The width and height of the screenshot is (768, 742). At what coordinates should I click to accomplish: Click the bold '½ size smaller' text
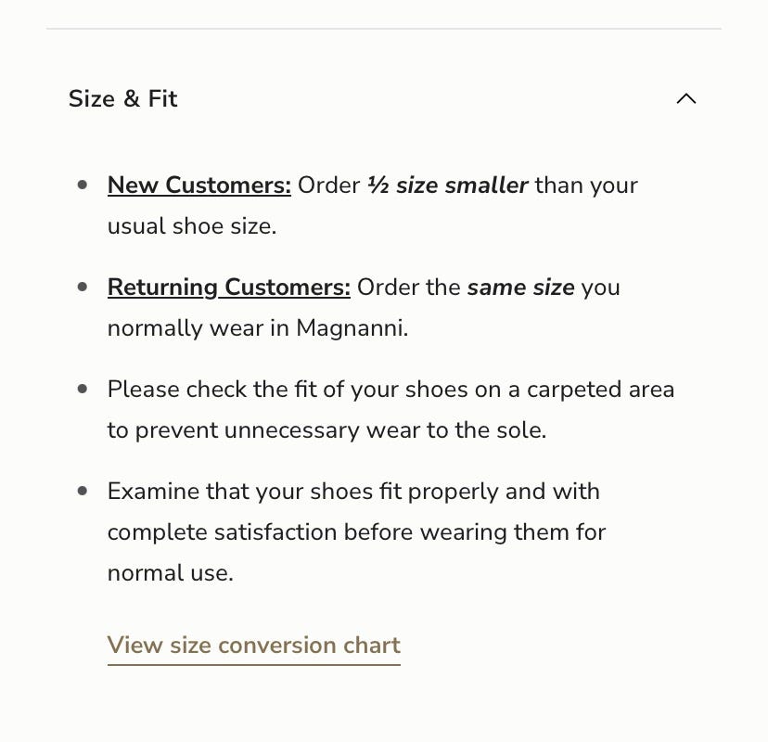click(x=447, y=185)
